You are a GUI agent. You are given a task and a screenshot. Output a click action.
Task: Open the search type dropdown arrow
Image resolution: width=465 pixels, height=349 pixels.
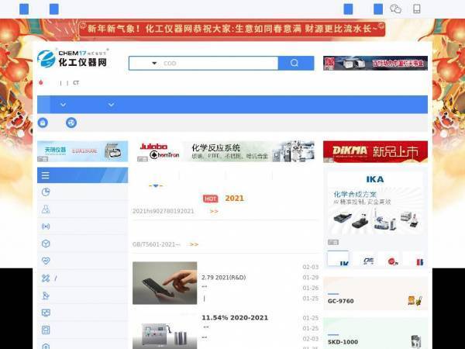(154, 64)
